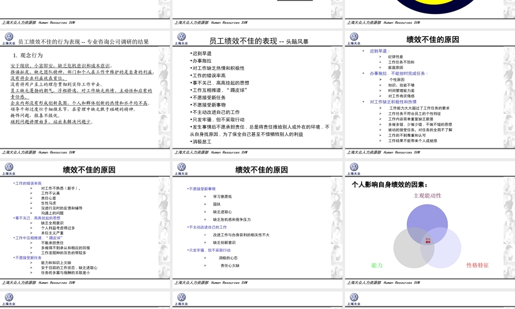Click bullet 工作互相推诿，"踢皮球" in brainstorm slide

point(218,90)
